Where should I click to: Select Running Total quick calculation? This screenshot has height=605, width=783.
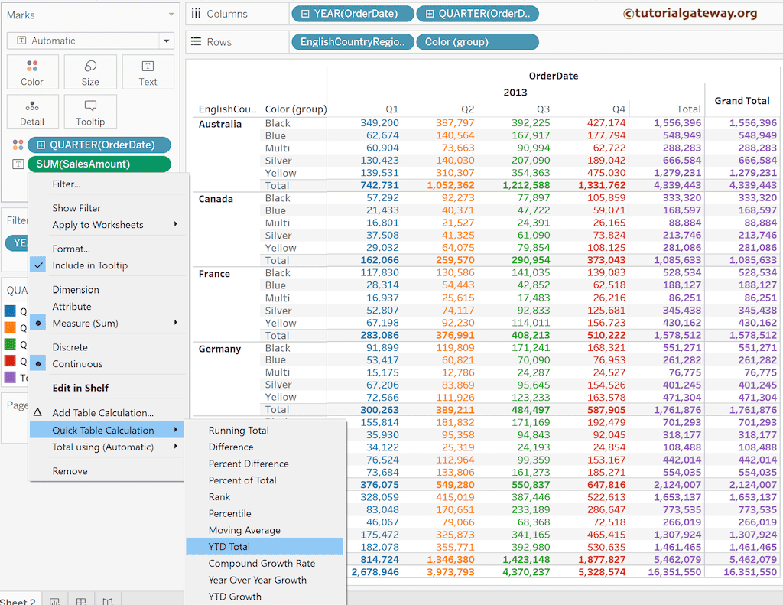pyautogui.click(x=239, y=431)
